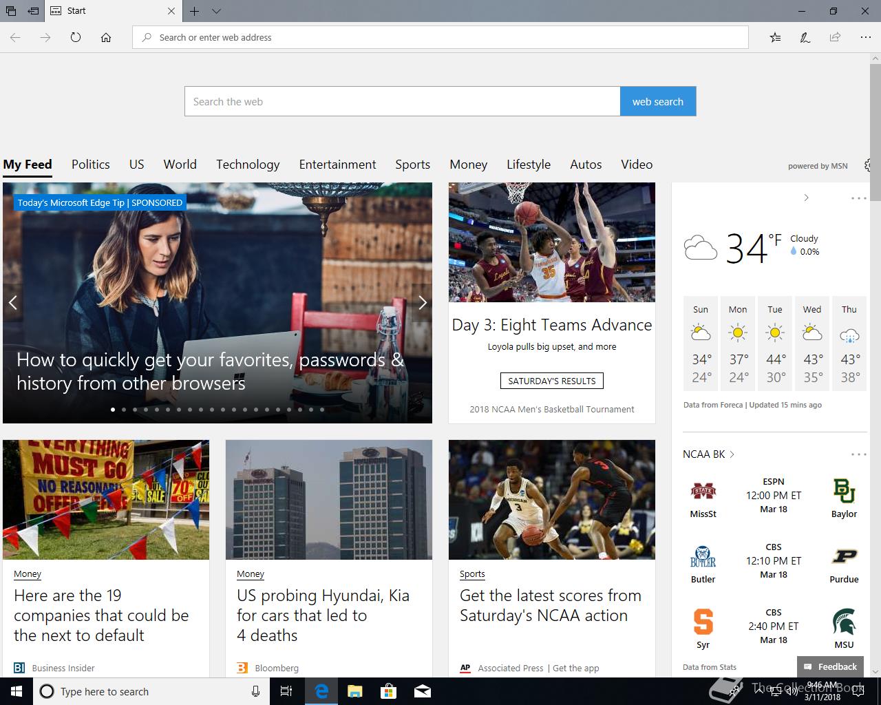Open the Favorites hub star icon
The height and width of the screenshot is (705, 881).
775,37
